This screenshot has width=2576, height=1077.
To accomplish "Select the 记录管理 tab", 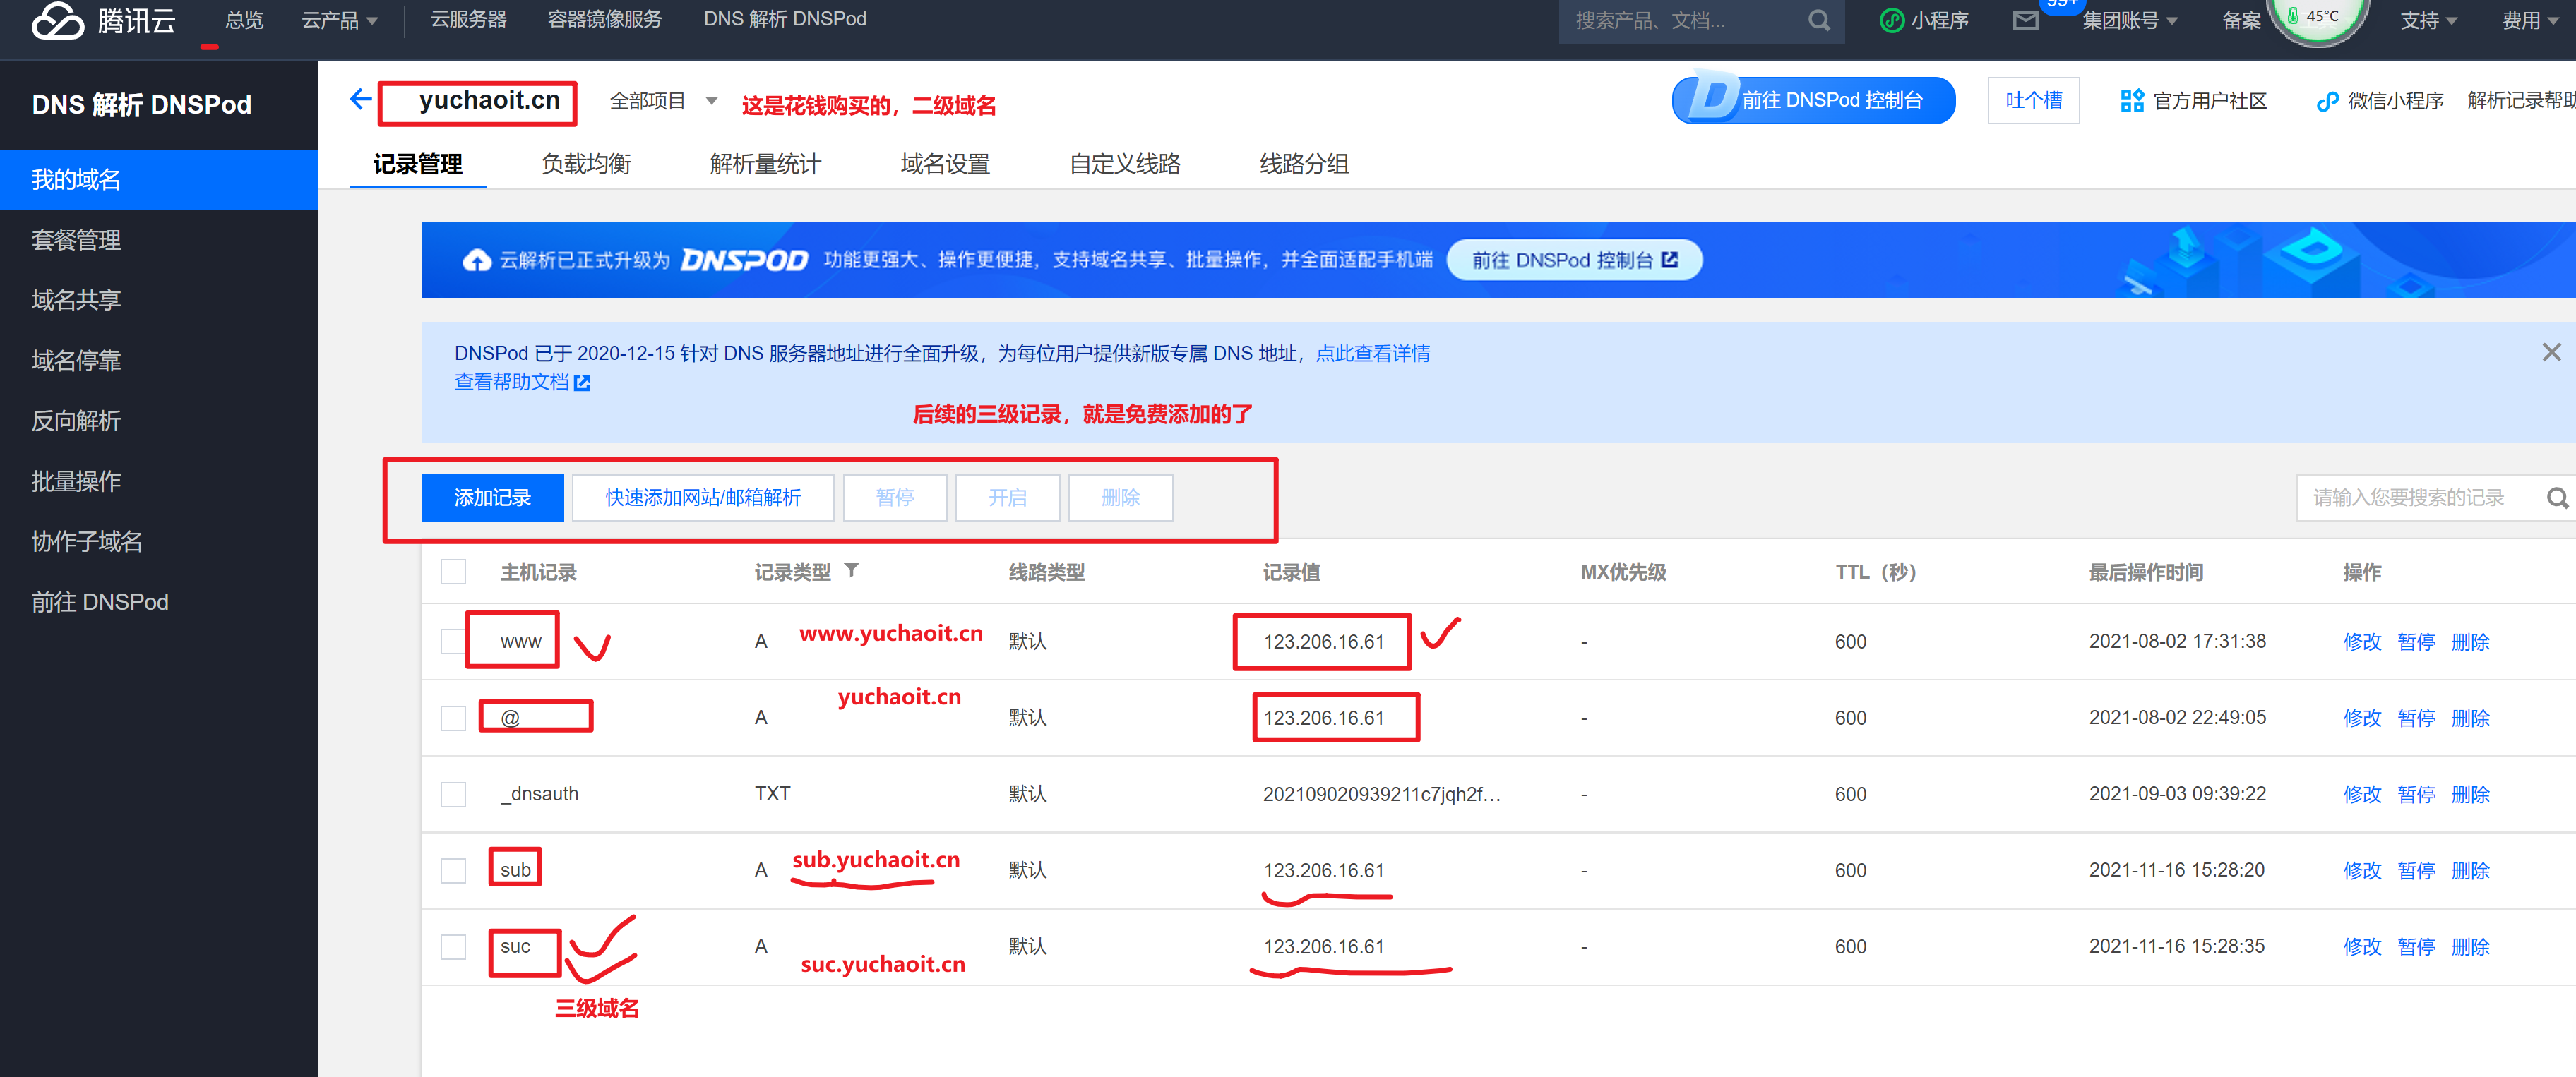I will [x=418, y=164].
